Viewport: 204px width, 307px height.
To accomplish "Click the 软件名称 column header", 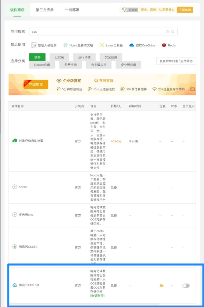I will click(x=17, y=106).
